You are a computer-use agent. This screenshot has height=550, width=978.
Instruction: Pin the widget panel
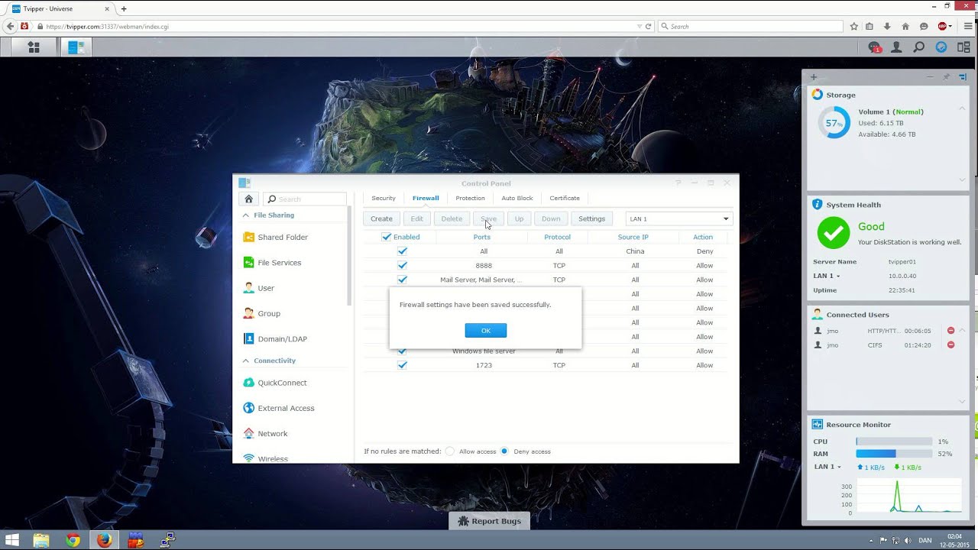(x=946, y=76)
